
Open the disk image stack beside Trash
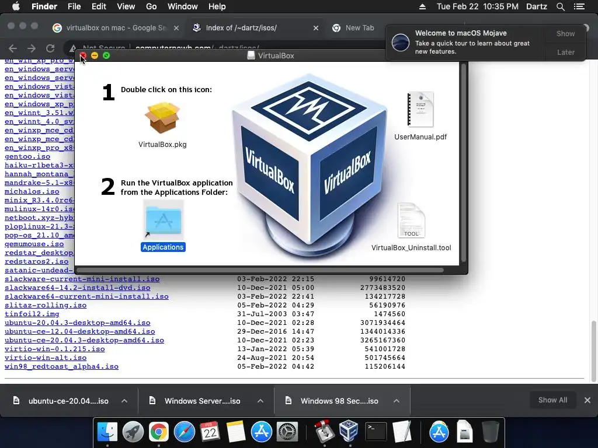point(464,432)
